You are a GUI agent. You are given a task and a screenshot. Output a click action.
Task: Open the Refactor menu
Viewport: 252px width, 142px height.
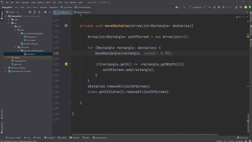pyautogui.click(x=41, y=2)
